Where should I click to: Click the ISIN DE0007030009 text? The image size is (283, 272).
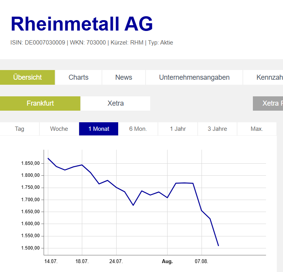pos(38,43)
